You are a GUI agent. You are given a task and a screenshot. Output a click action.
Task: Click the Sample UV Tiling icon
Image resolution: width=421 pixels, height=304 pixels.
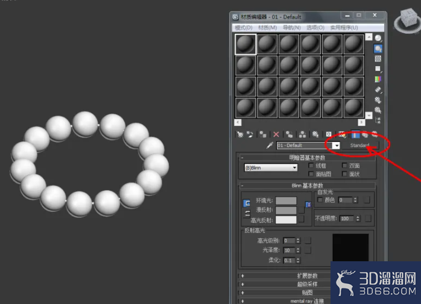(x=378, y=69)
